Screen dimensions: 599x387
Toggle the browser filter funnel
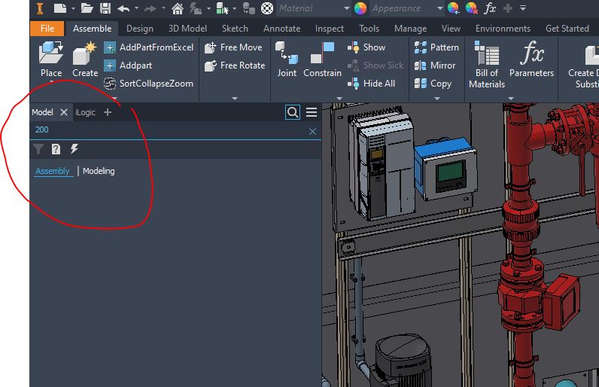38,149
